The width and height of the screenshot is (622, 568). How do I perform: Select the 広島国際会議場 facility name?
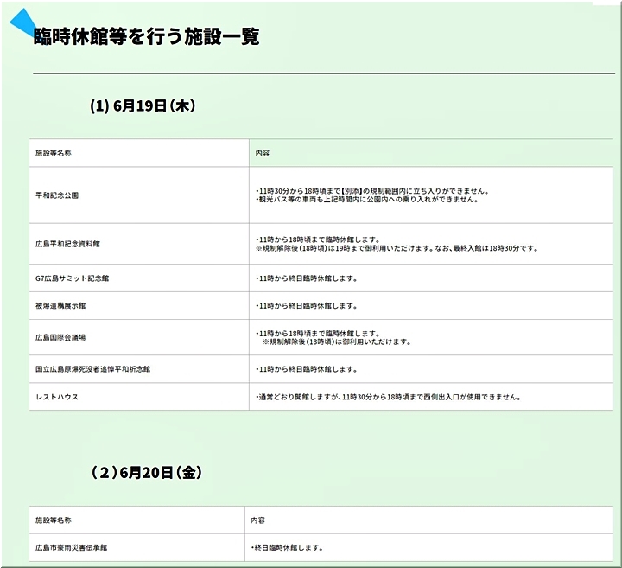coord(62,337)
